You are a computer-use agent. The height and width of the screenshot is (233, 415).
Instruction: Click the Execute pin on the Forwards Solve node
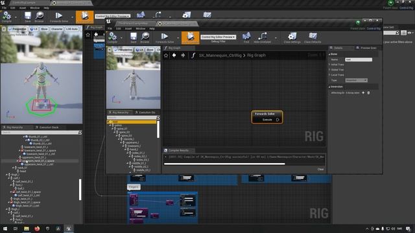[x=278, y=120]
